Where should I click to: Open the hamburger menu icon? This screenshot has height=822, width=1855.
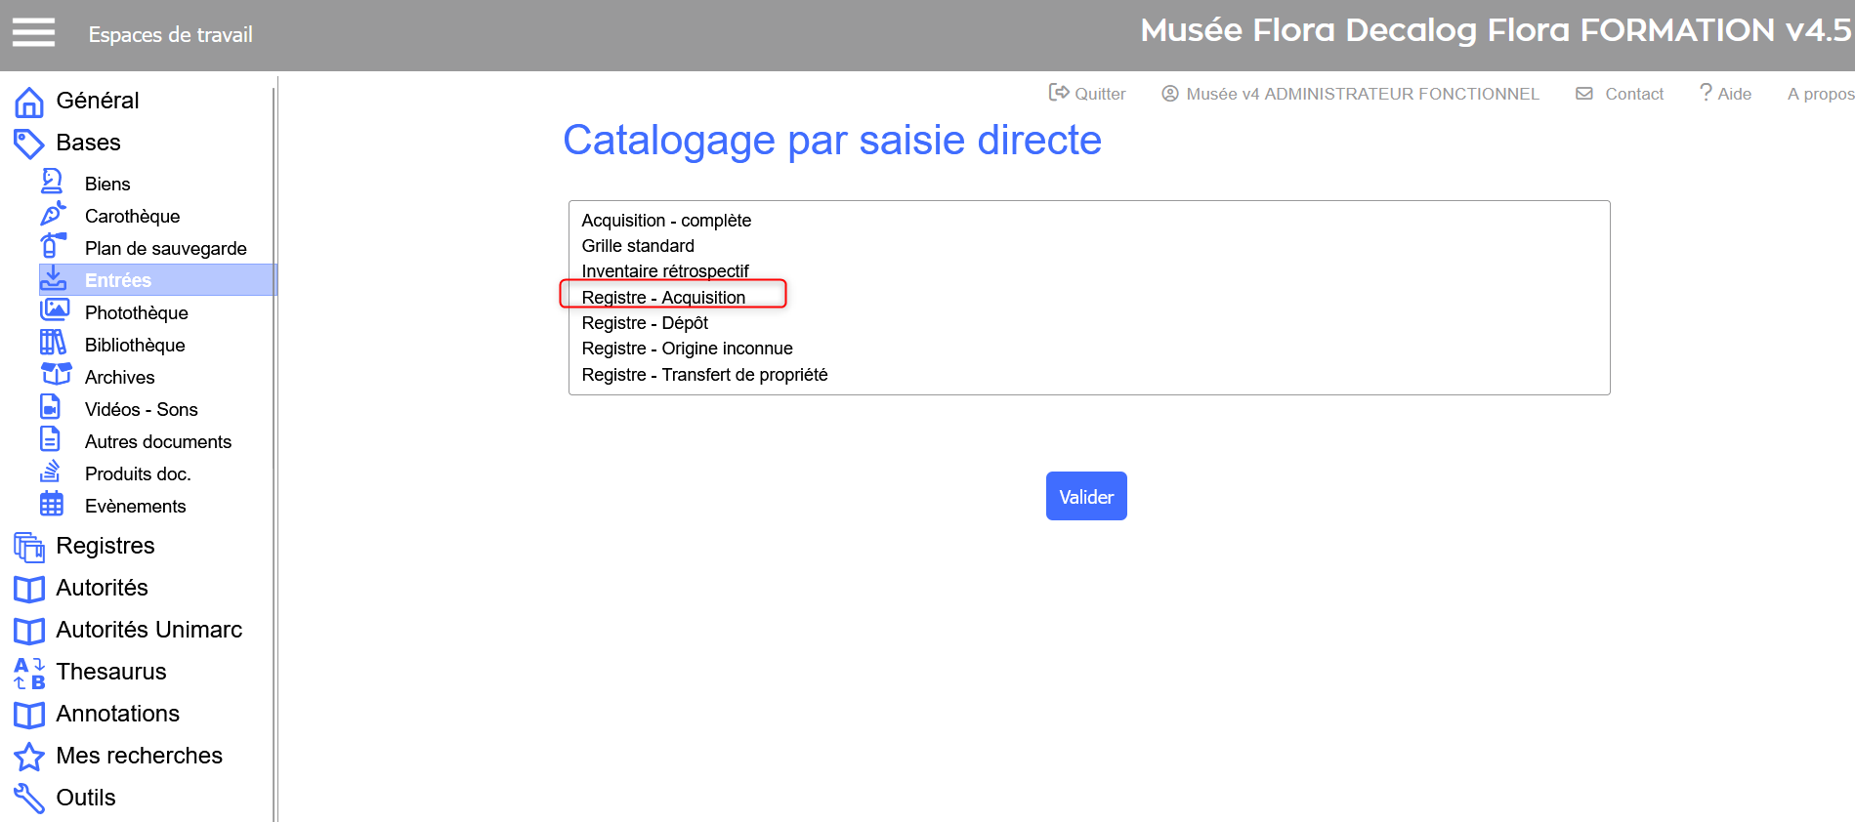pyautogui.click(x=33, y=33)
